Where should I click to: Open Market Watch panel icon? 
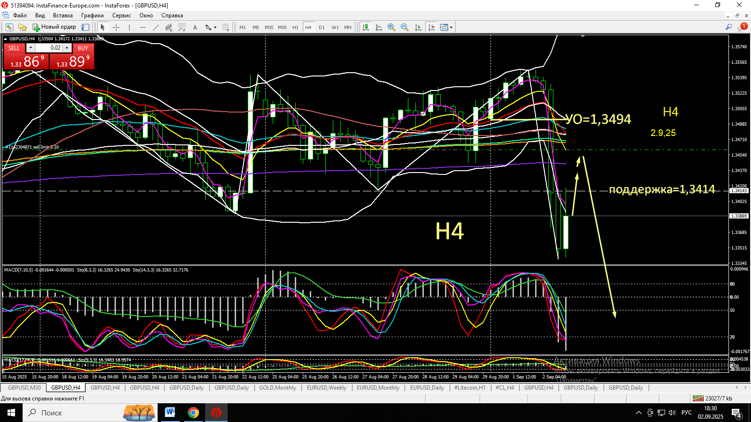coord(85,27)
